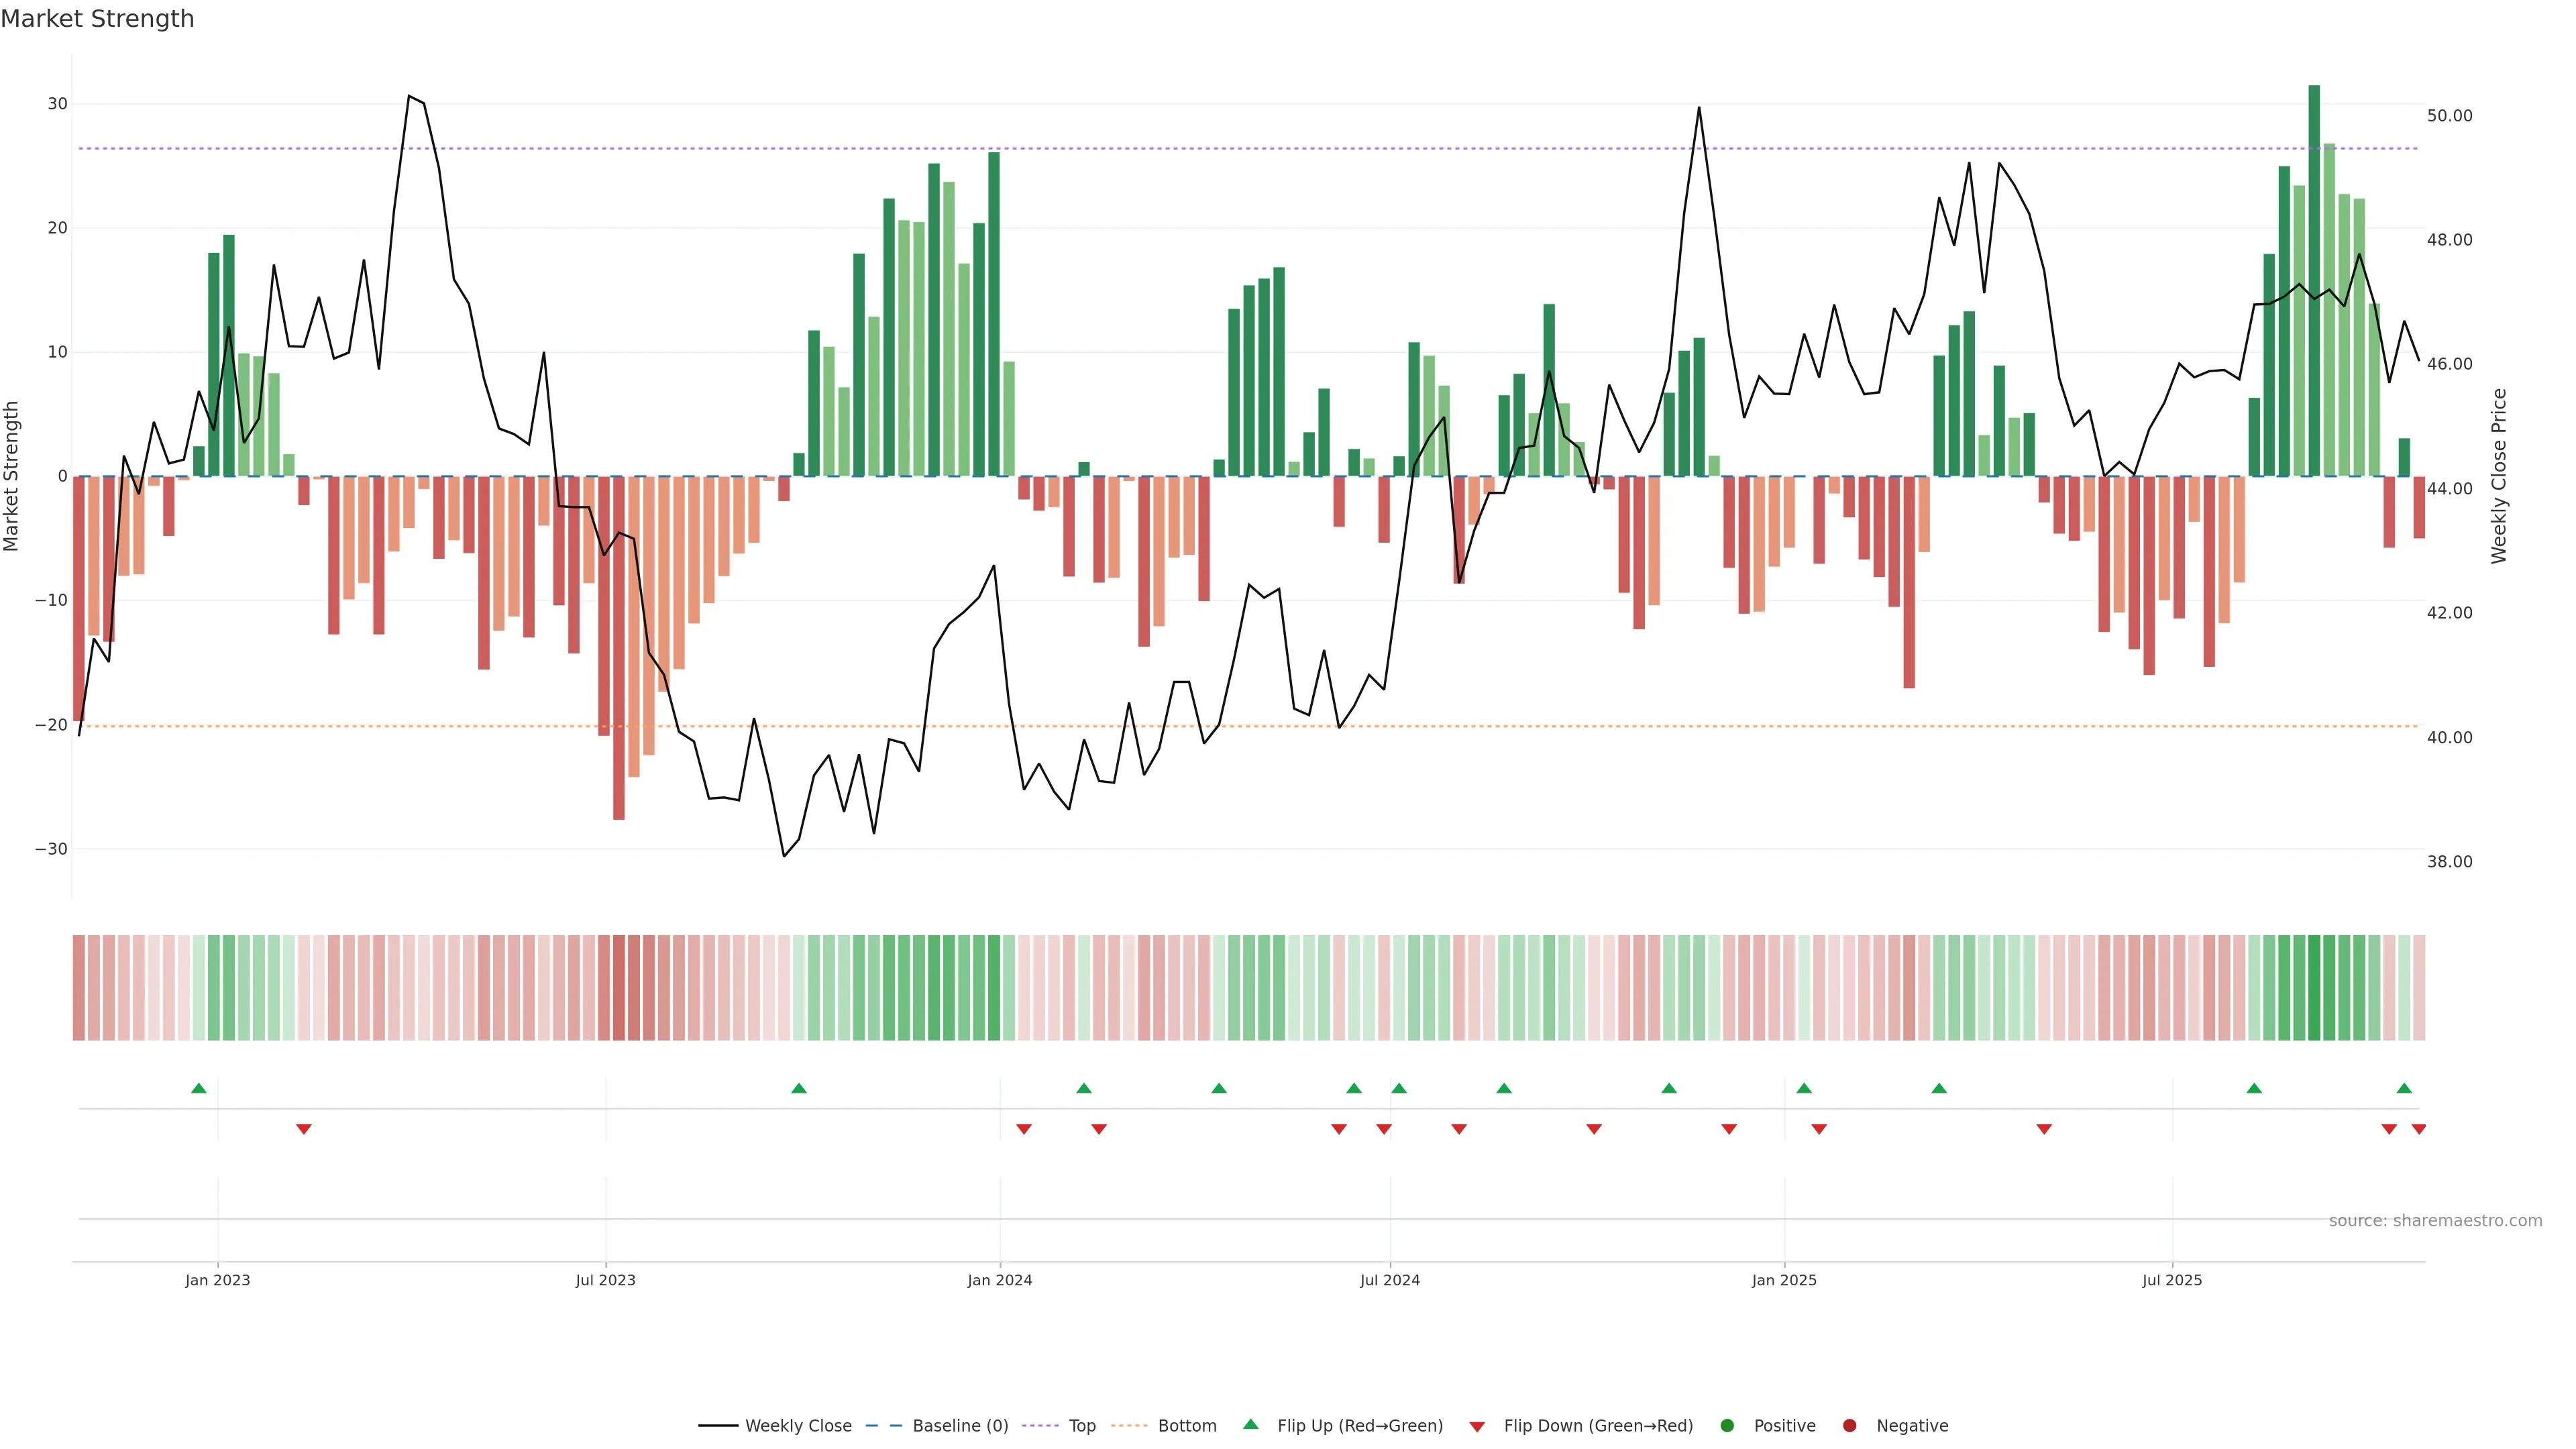The image size is (2576, 1449).
Task: Click last red flip-down triangle at far right
Action: pyautogui.click(x=2419, y=1129)
